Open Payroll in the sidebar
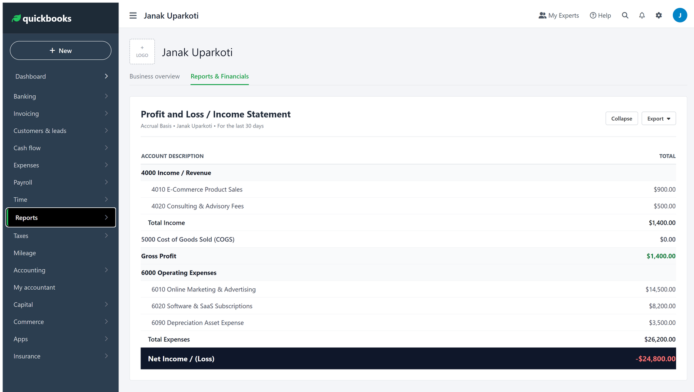Screen dimensions: 694x392 click(61, 182)
